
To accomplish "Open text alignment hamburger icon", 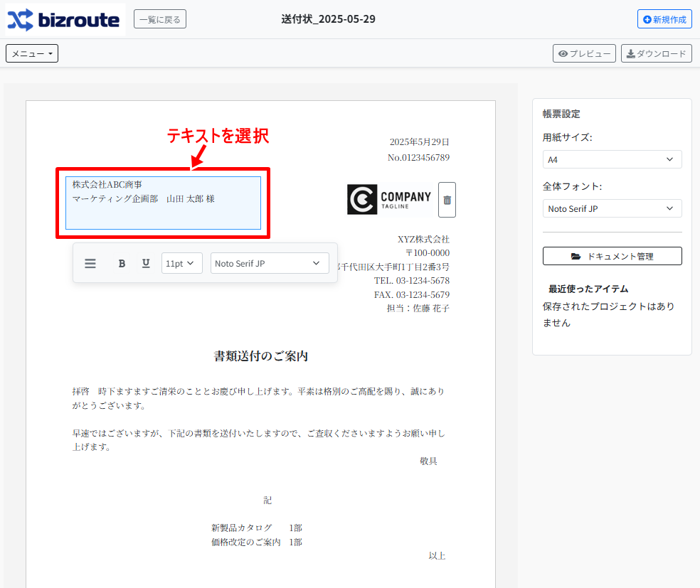I will click(x=90, y=263).
